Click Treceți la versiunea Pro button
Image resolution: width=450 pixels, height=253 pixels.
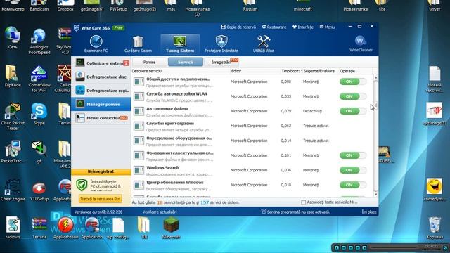(x=101, y=199)
